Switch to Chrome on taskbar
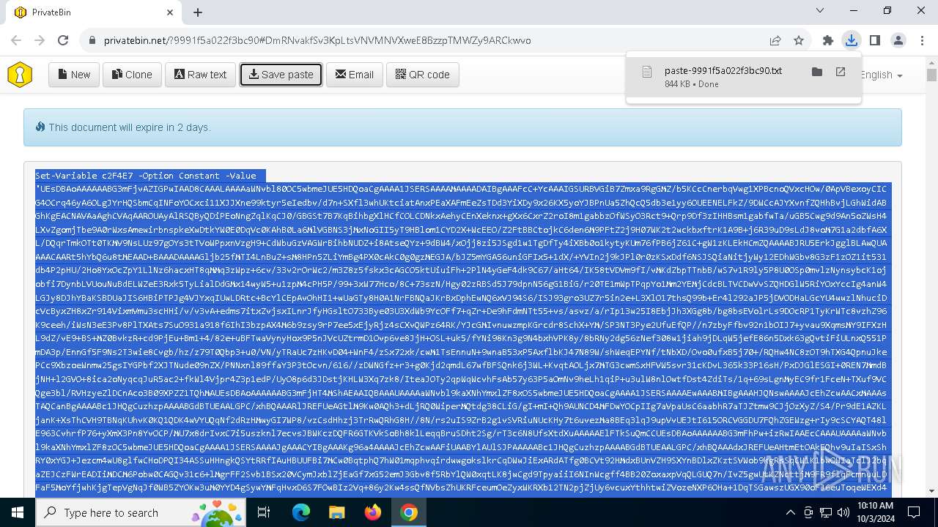The height and width of the screenshot is (527, 938). (x=409, y=512)
